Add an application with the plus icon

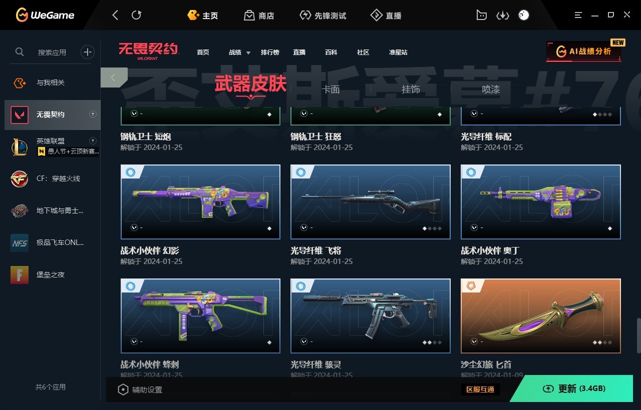click(88, 51)
